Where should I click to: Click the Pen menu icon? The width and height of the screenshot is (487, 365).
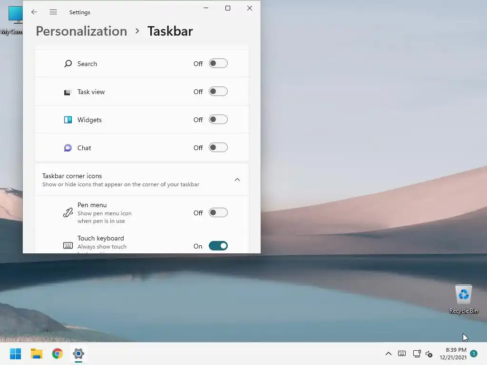68,213
